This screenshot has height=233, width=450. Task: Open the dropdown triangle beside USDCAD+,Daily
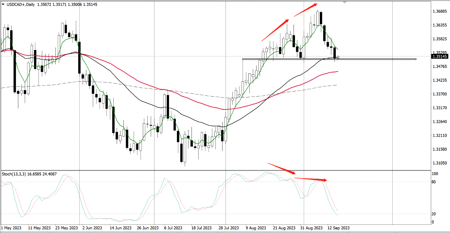pos(3,4)
